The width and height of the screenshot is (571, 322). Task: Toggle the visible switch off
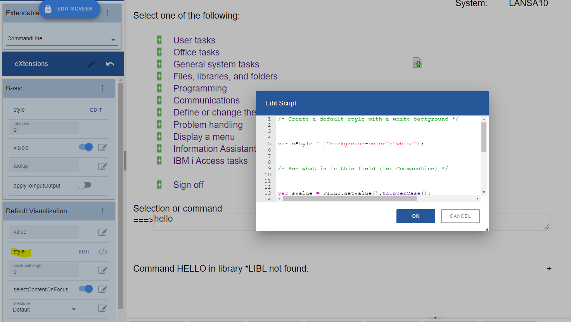86,147
